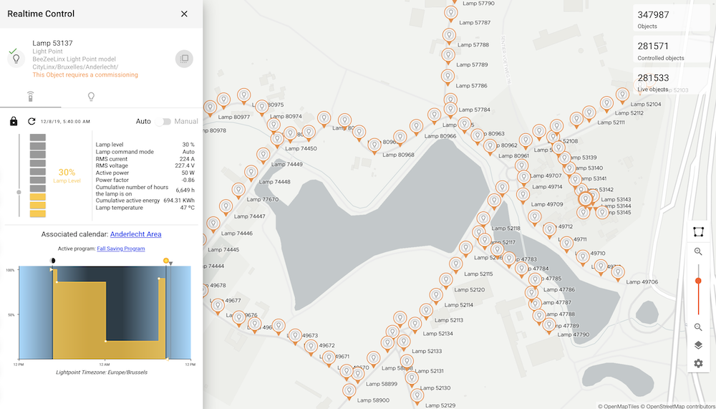Click the sunrise sun marker above the chart
This screenshot has width=716, height=409.
coord(166,261)
